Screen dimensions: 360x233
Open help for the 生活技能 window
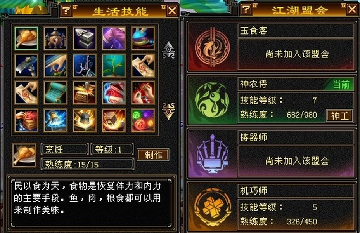66,10
